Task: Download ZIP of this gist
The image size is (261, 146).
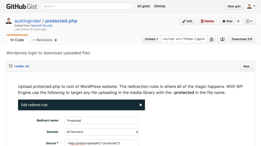Action: [242, 39]
